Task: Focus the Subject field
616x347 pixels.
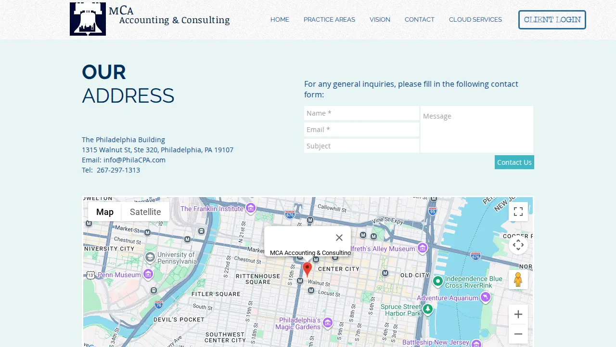Action: 361,146
